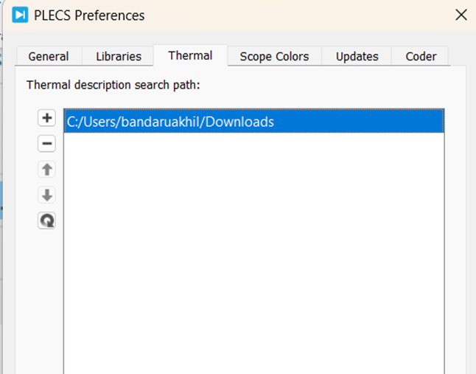Close the PLECS Preferences window
This screenshot has height=374, width=476.
pos(461,15)
